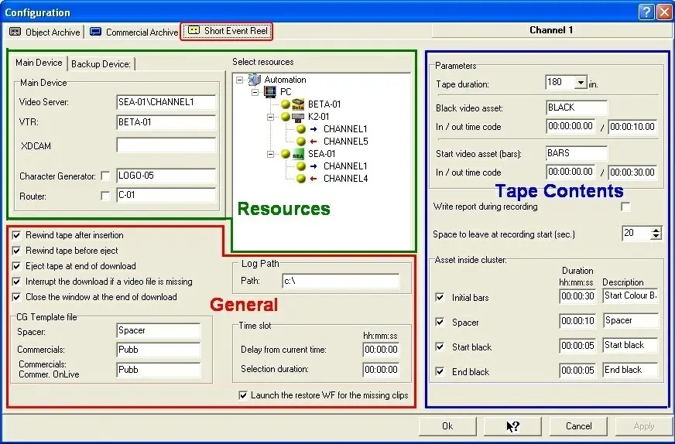
Task: Click the blue arrow beside K2-01 CHANNEL1
Action: click(314, 129)
